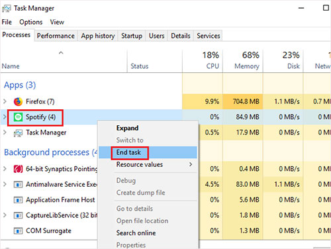
Task: Click the sort arrow above Name column
Action: (61, 53)
